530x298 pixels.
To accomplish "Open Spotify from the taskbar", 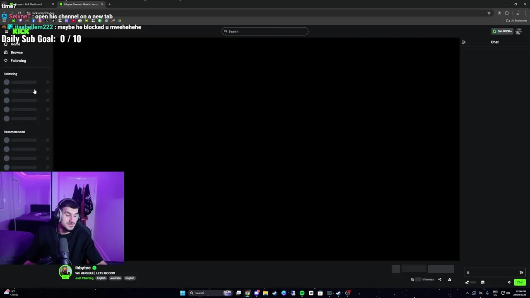I will coord(302,293).
